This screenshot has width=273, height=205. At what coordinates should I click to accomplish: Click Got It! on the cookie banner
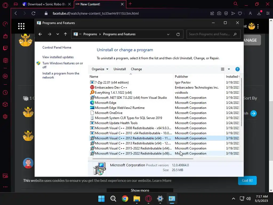click(x=247, y=180)
